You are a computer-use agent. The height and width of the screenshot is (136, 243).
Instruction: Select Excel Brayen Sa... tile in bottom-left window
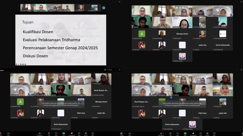click(x=101, y=90)
